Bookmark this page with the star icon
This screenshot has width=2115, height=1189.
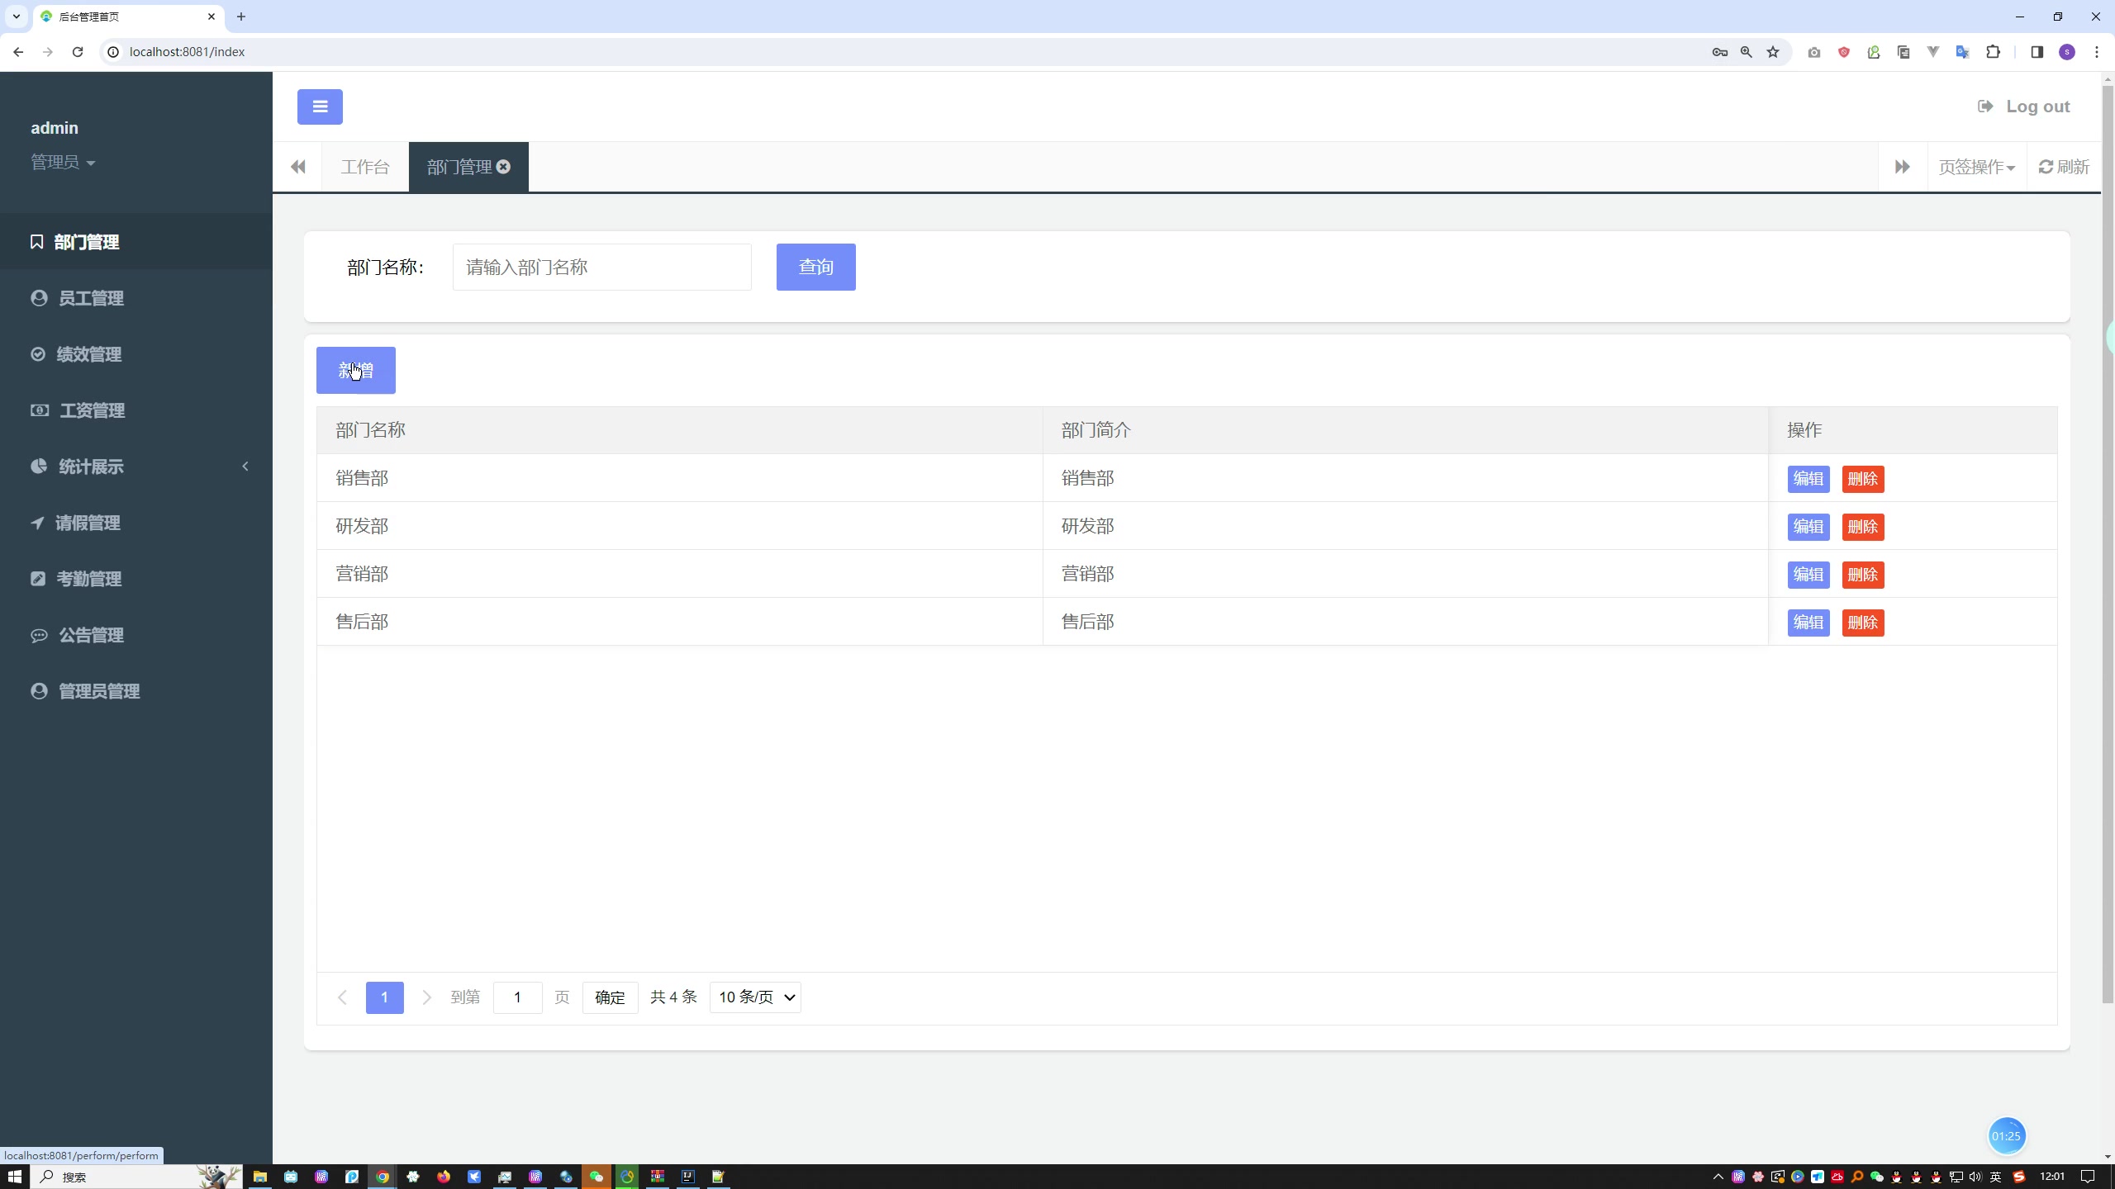1773,52
